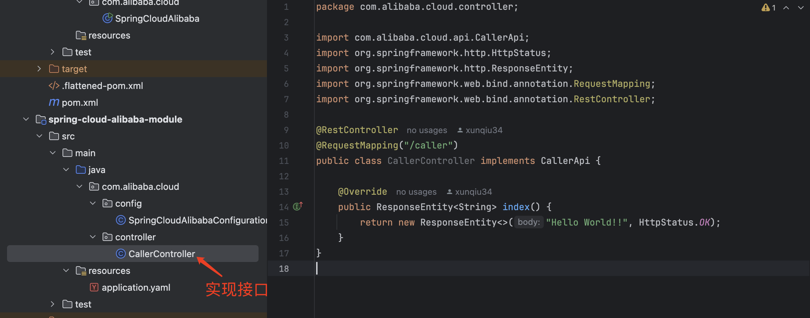Click the class icon next to SpringCloudAlibabaConfiguration
Viewport: 810px width, 318px height.
pos(120,220)
